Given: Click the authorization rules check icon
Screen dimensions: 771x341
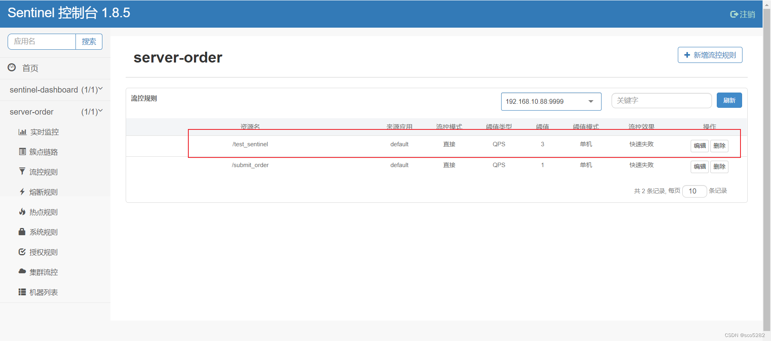Looking at the screenshot, I should (22, 252).
